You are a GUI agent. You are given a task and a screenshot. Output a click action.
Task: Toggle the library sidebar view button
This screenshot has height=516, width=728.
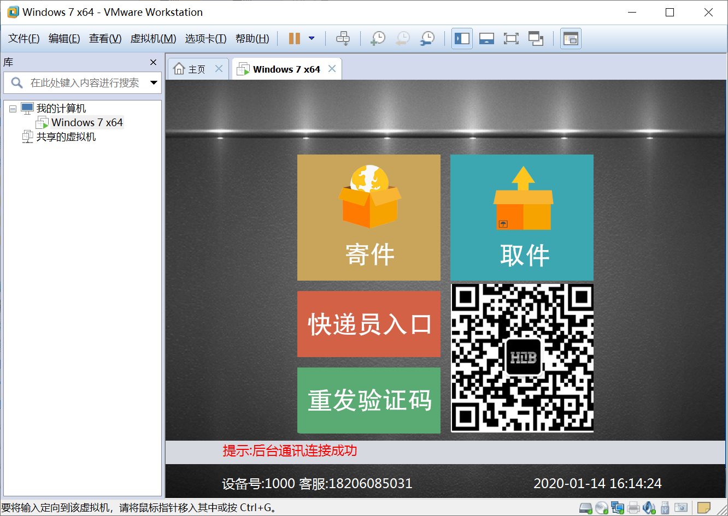click(x=462, y=38)
